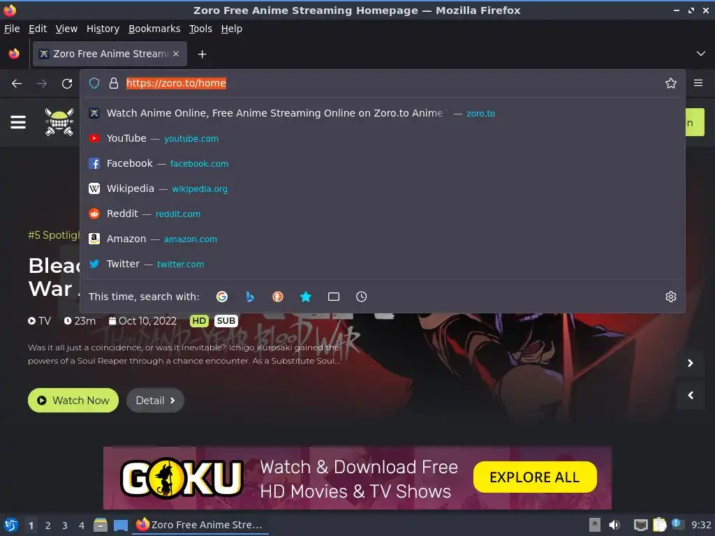Screen dimensions: 715x536
Task: Open tracking protection shield icon
Action: point(94,84)
